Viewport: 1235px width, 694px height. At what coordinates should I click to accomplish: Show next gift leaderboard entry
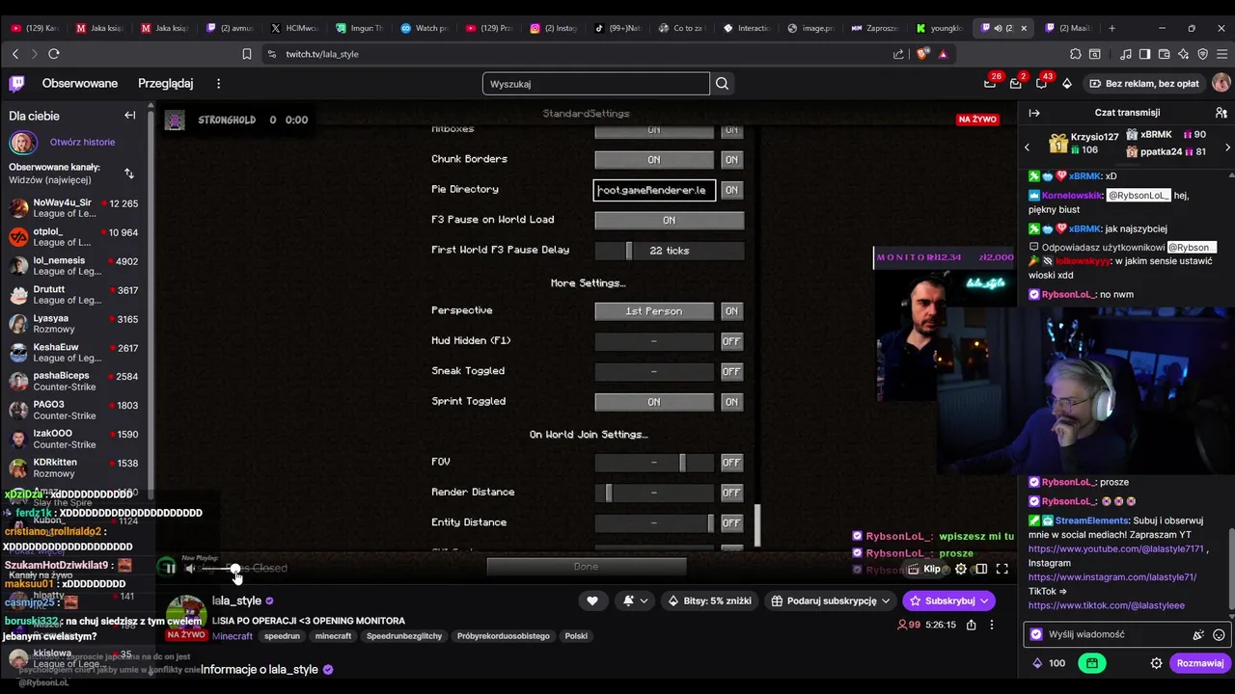coord(1227,147)
